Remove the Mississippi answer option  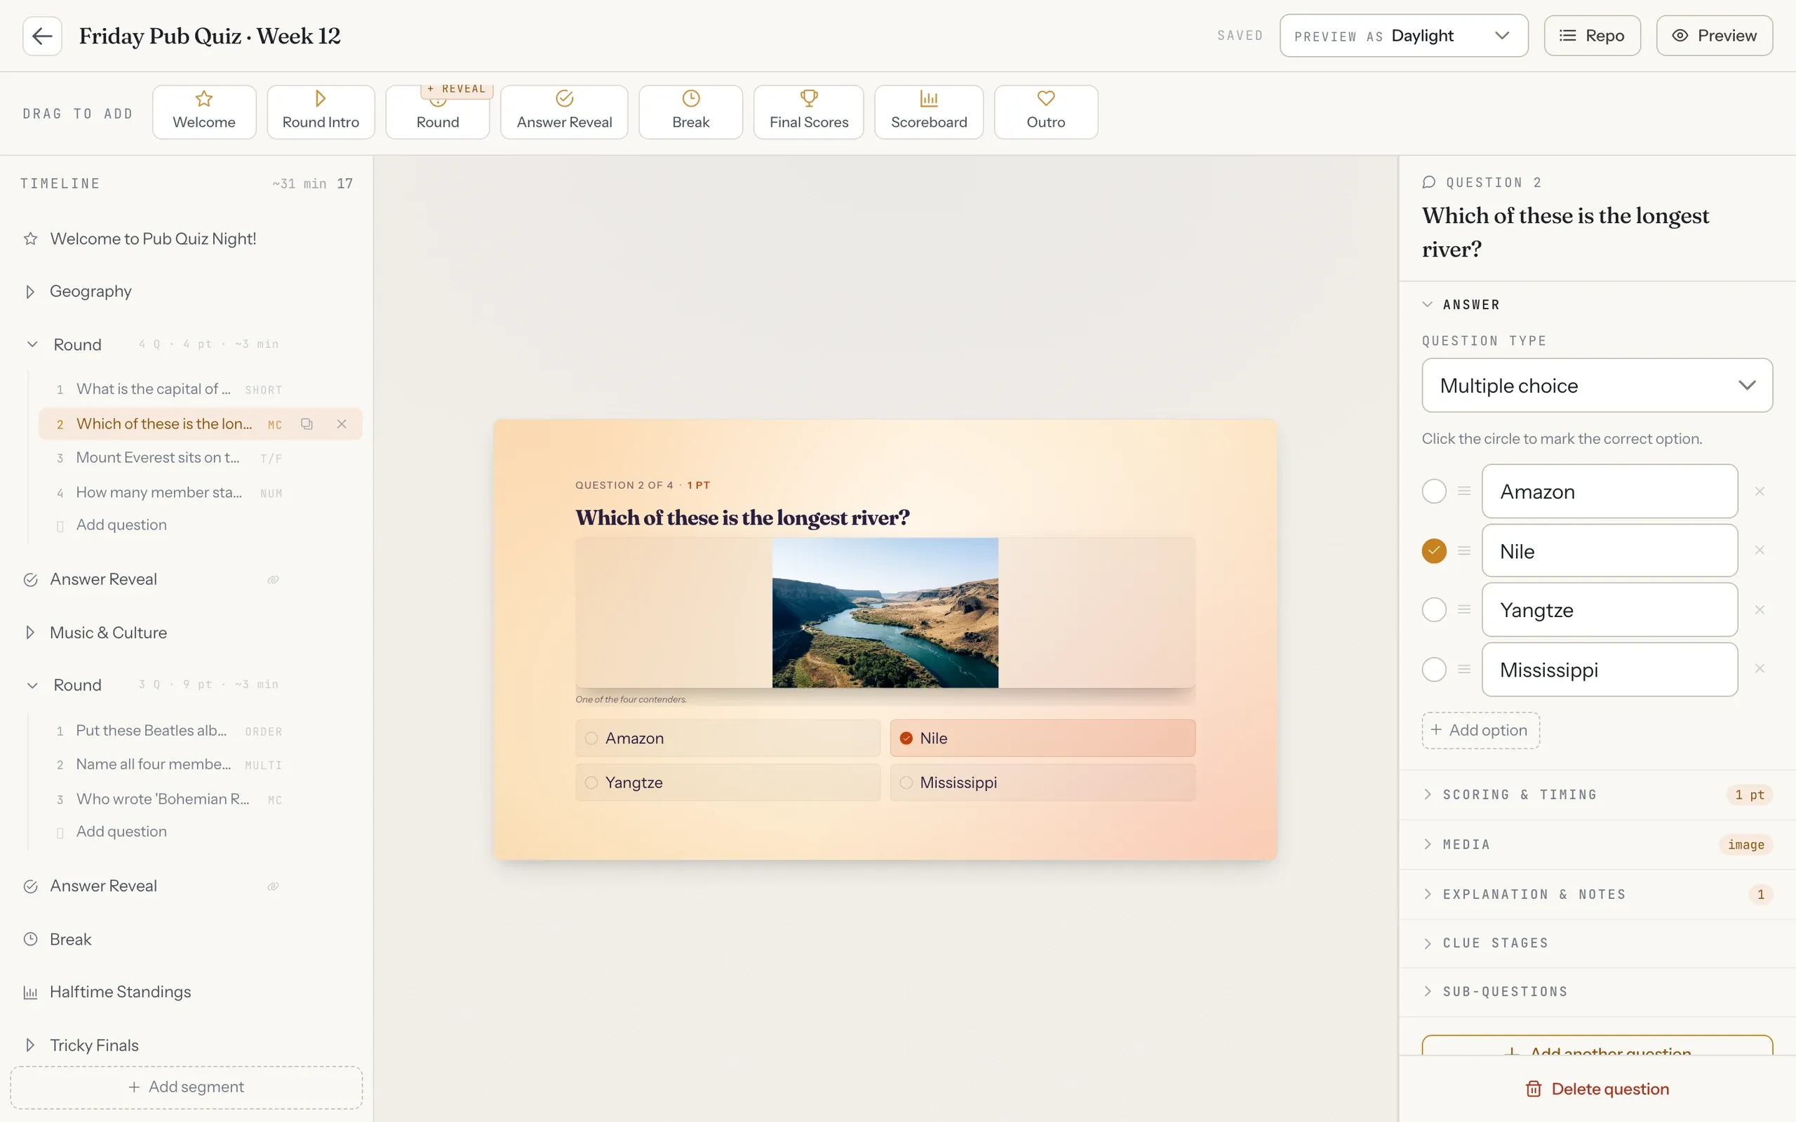[x=1760, y=668]
